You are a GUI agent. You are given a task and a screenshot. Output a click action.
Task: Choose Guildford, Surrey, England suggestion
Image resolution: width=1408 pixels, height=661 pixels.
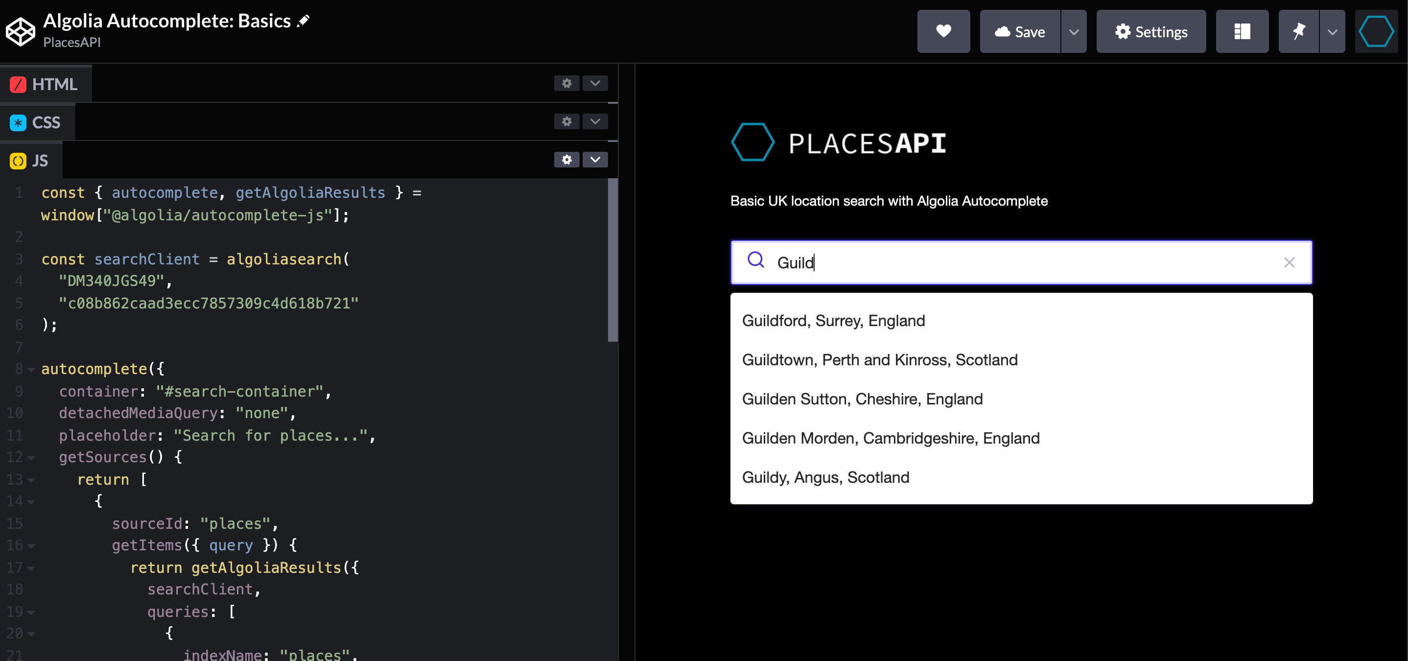833,321
